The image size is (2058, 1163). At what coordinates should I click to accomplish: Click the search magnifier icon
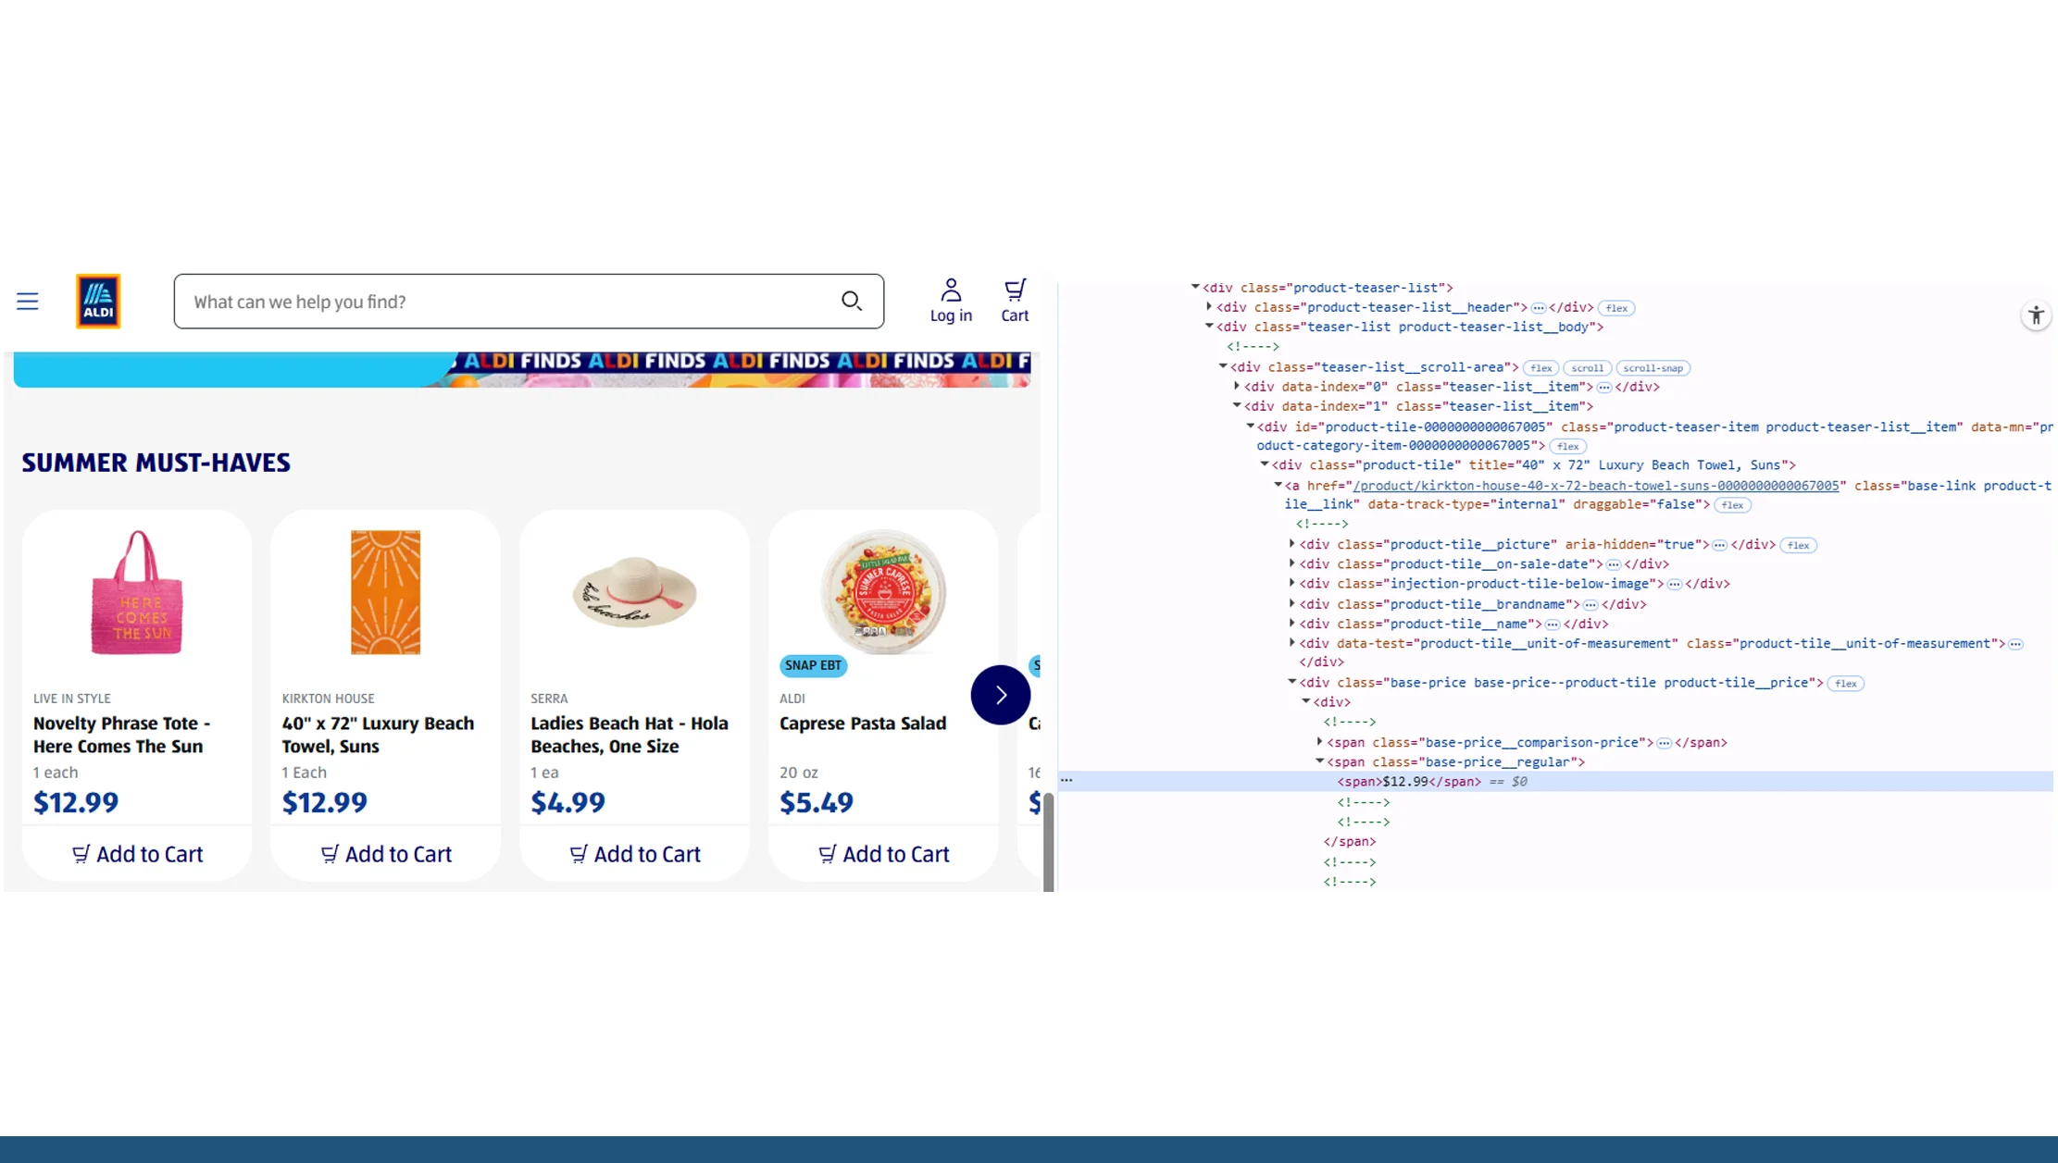tap(851, 302)
